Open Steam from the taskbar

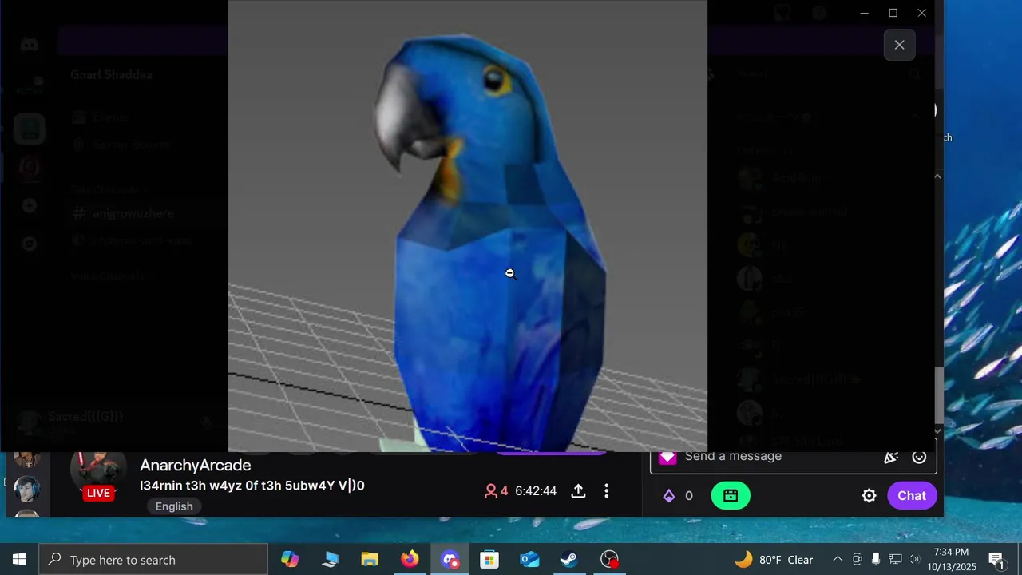(569, 560)
